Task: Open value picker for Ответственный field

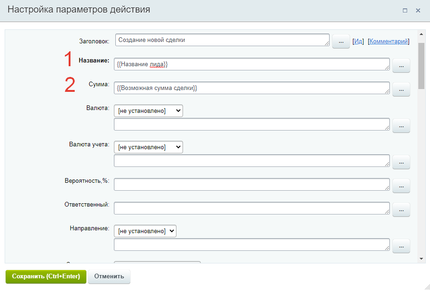Action: 401,209
